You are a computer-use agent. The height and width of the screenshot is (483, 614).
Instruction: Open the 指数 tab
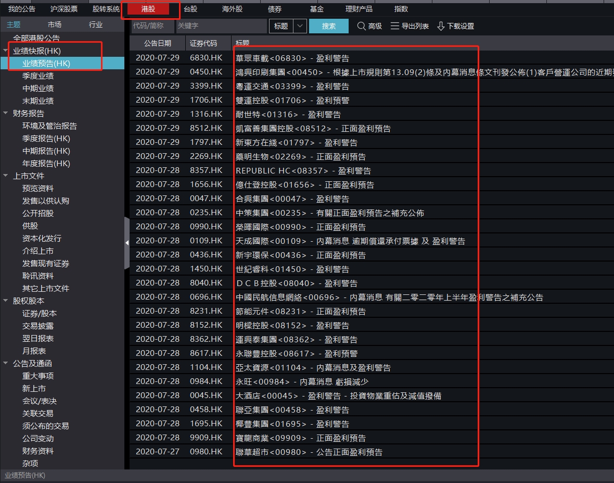pos(401,9)
